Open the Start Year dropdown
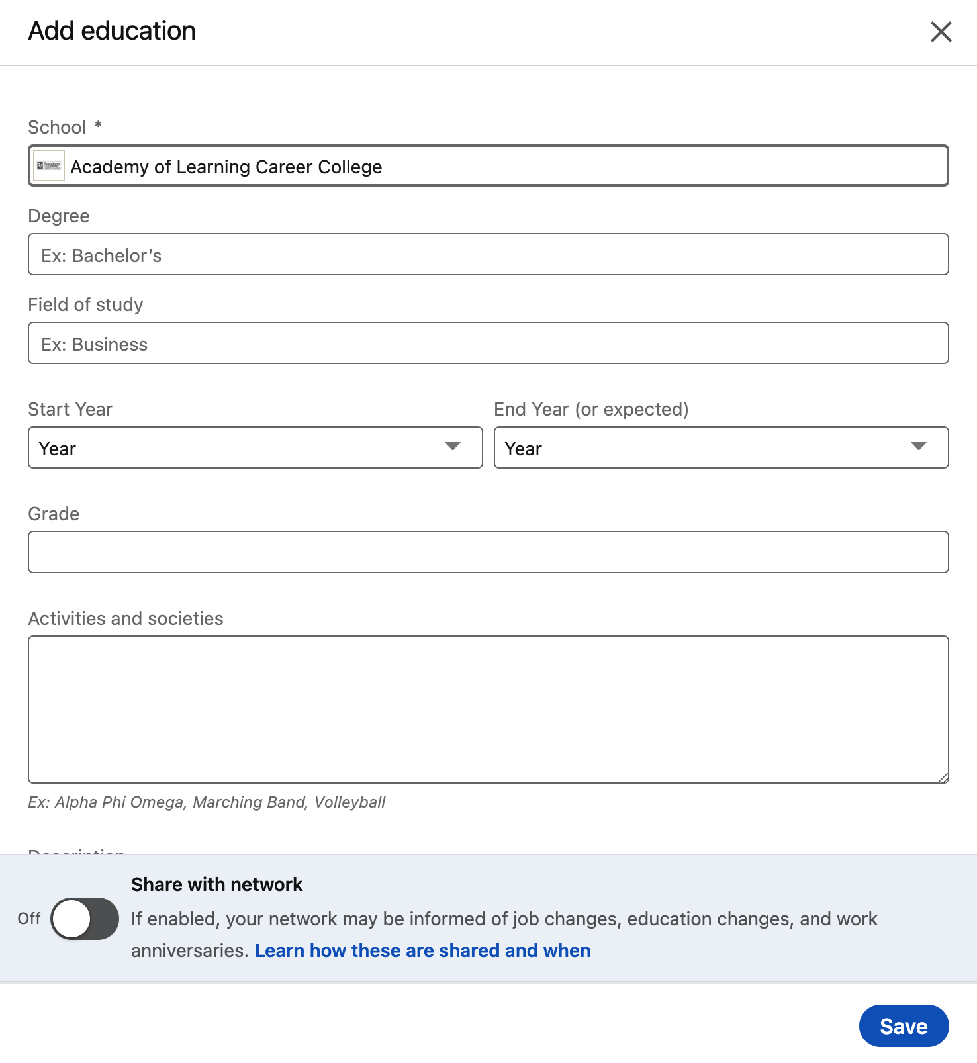The height and width of the screenshot is (1063, 977). (x=255, y=448)
